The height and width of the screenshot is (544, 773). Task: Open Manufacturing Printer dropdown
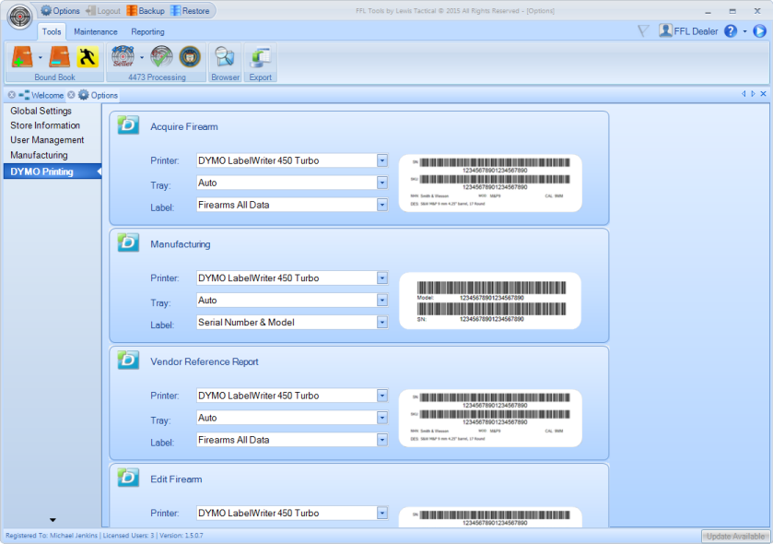(x=382, y=278)
